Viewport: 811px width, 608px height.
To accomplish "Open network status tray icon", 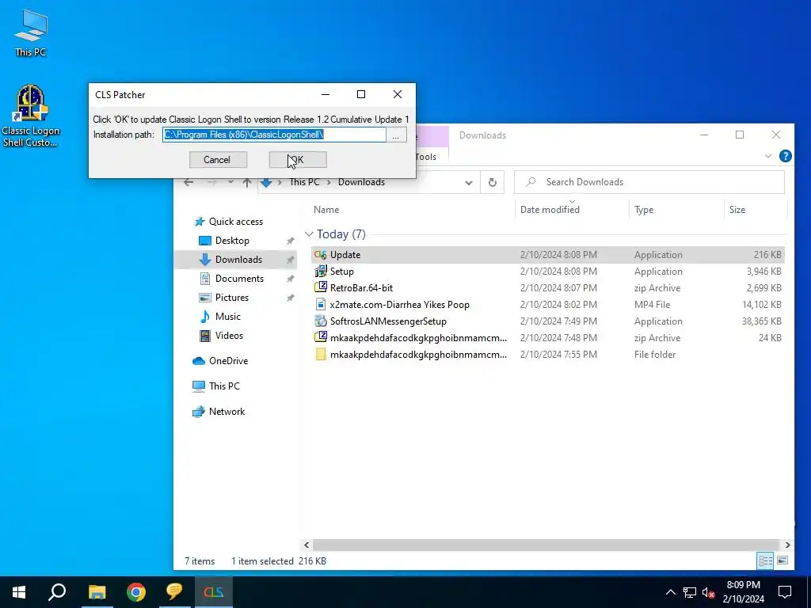I will click(x=690, y=592).
